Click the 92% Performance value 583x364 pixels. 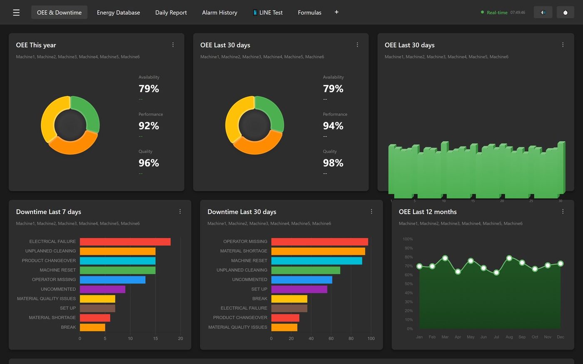click(149, 126)
